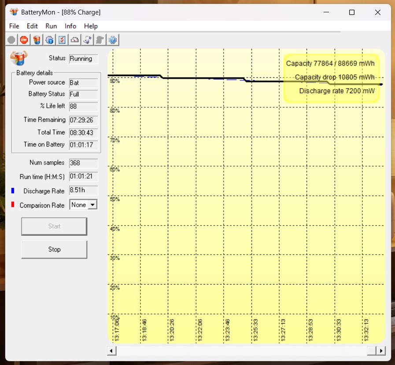This screenshot has width=395, height=365.
Task: Open battery information from the battery toolbar icon
Action: point(37,40)
